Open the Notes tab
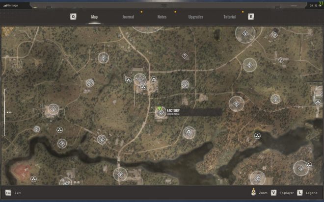324x202 pixels. [162, 17]
